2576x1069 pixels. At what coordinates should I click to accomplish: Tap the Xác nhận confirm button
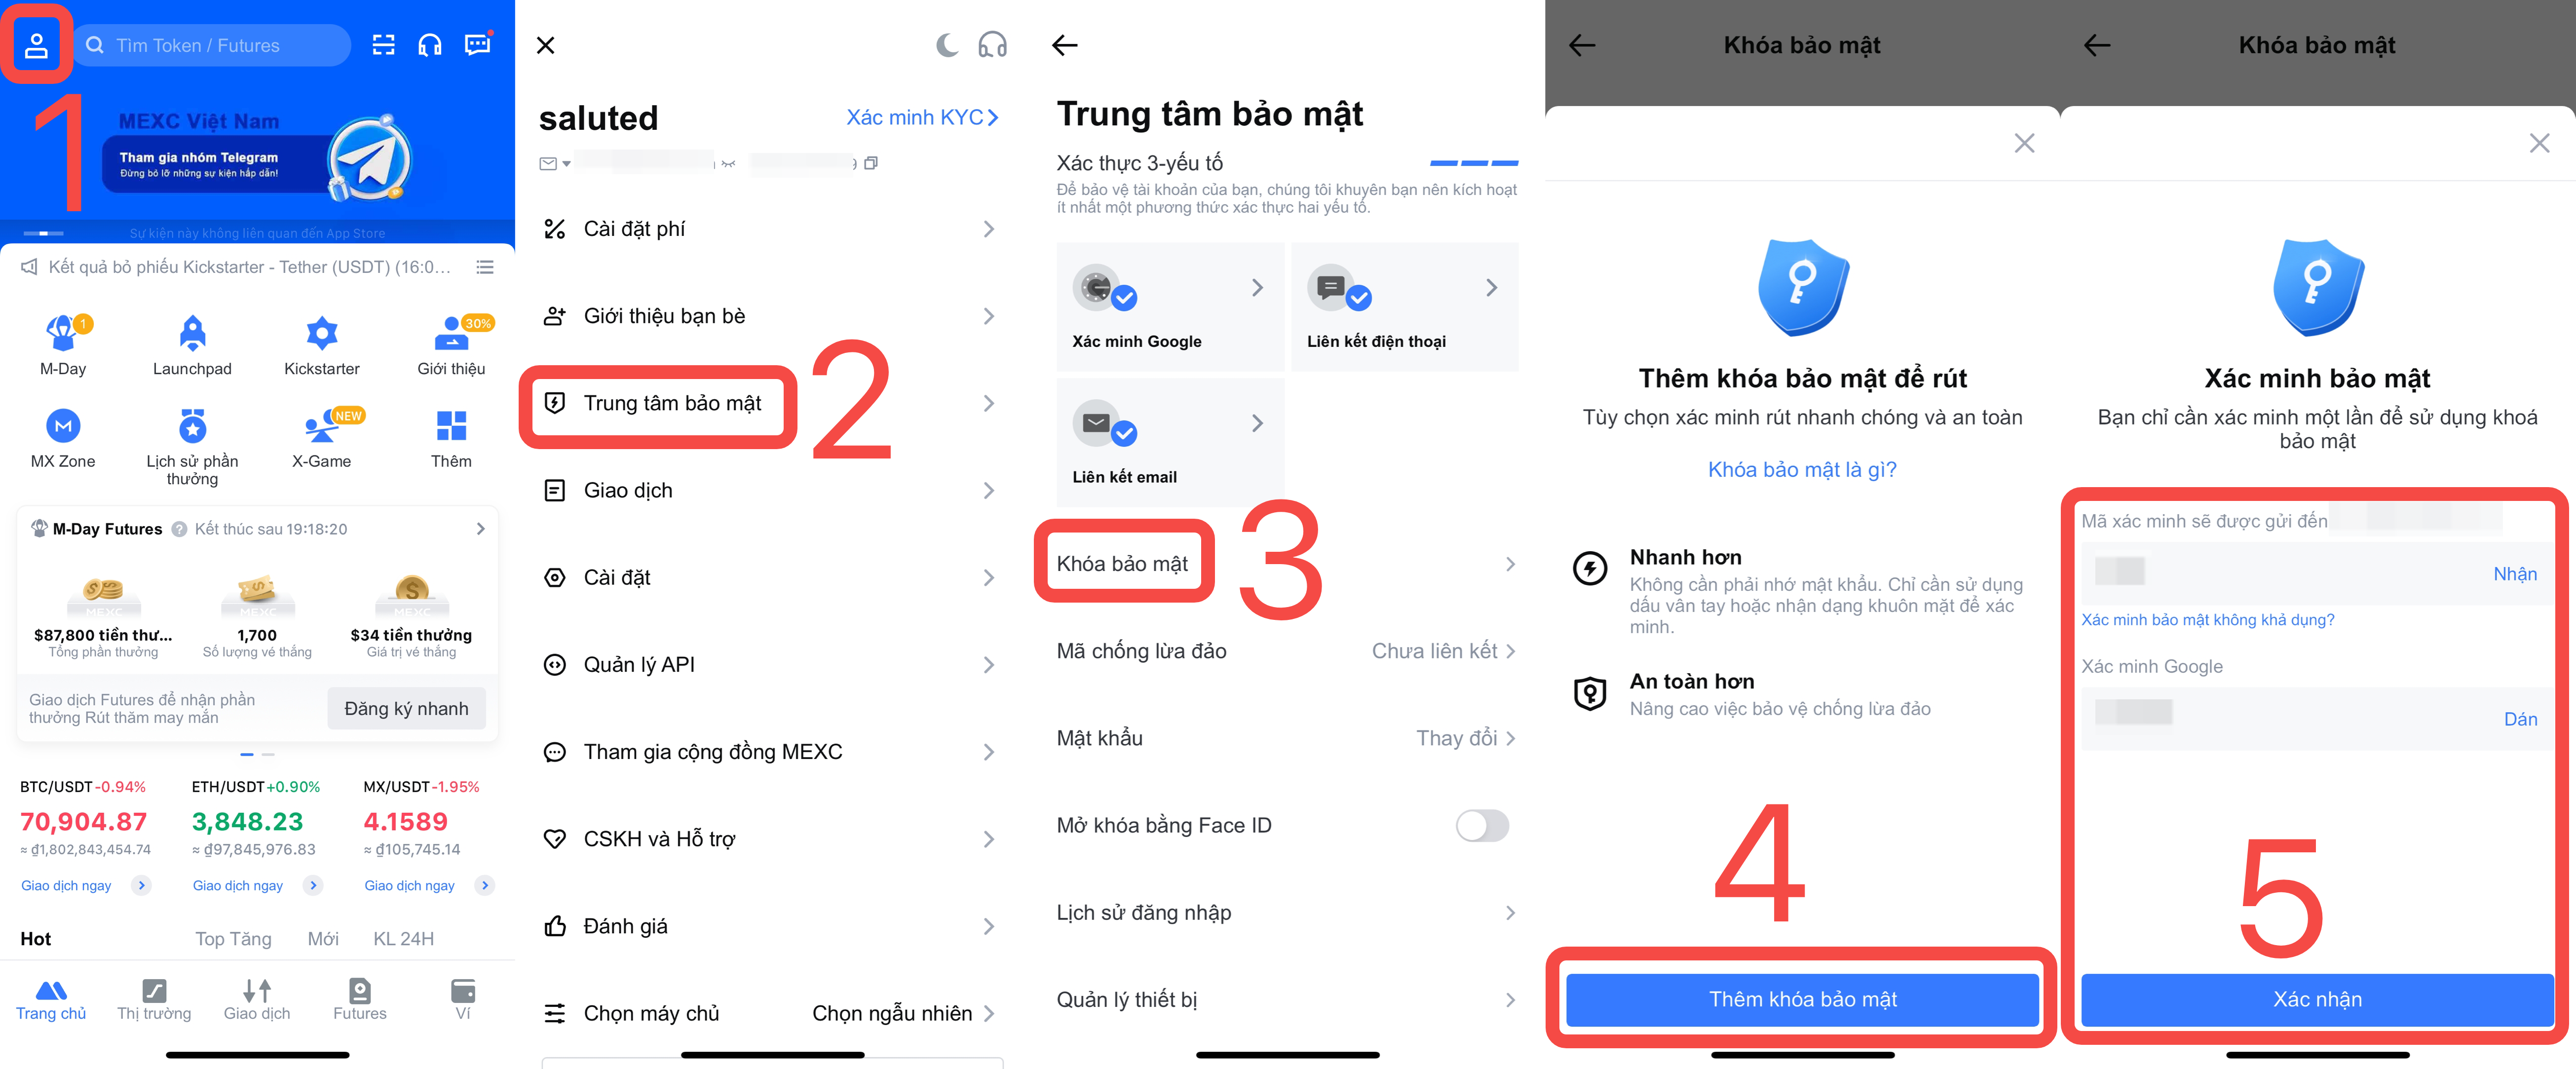click(2317, 999)
